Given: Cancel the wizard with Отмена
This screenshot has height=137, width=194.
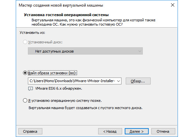Looking at the screenshot, I should pyautogui.click(x=163, y=131).
